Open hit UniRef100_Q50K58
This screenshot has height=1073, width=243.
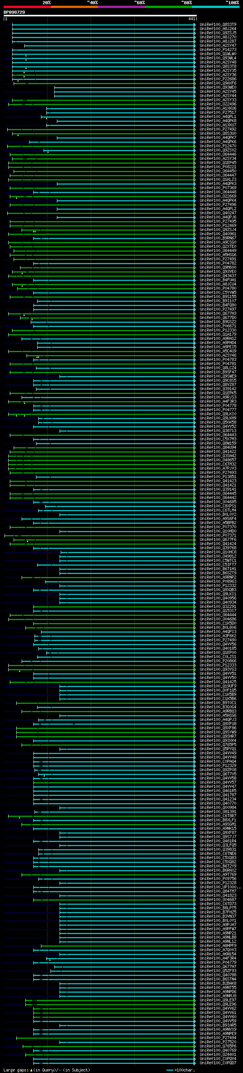point(218,423)
